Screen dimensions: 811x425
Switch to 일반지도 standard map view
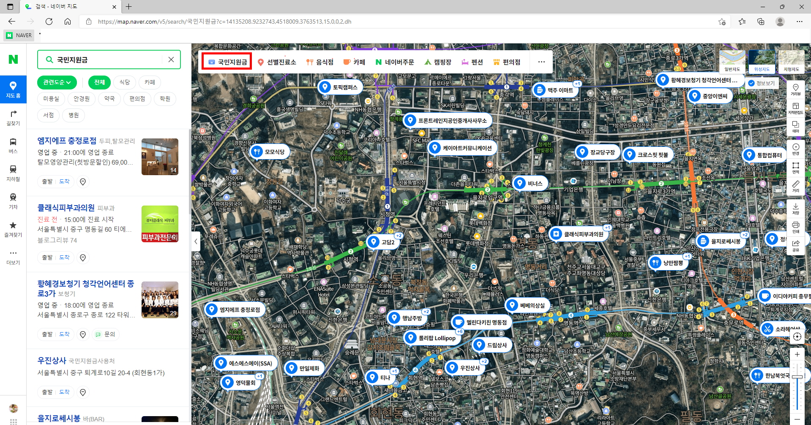coord(732,61)
